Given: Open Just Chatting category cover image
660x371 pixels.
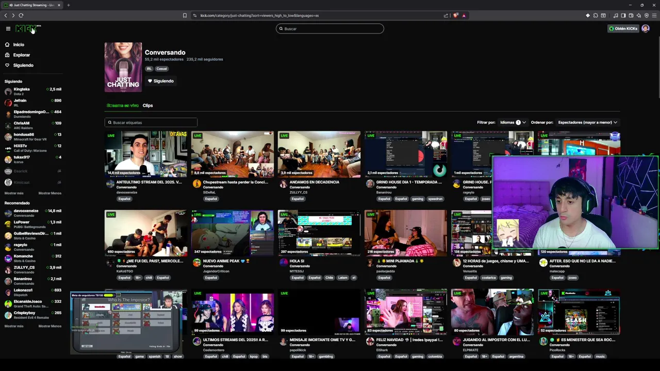Looking at the screenshot, I should point(123,68).
